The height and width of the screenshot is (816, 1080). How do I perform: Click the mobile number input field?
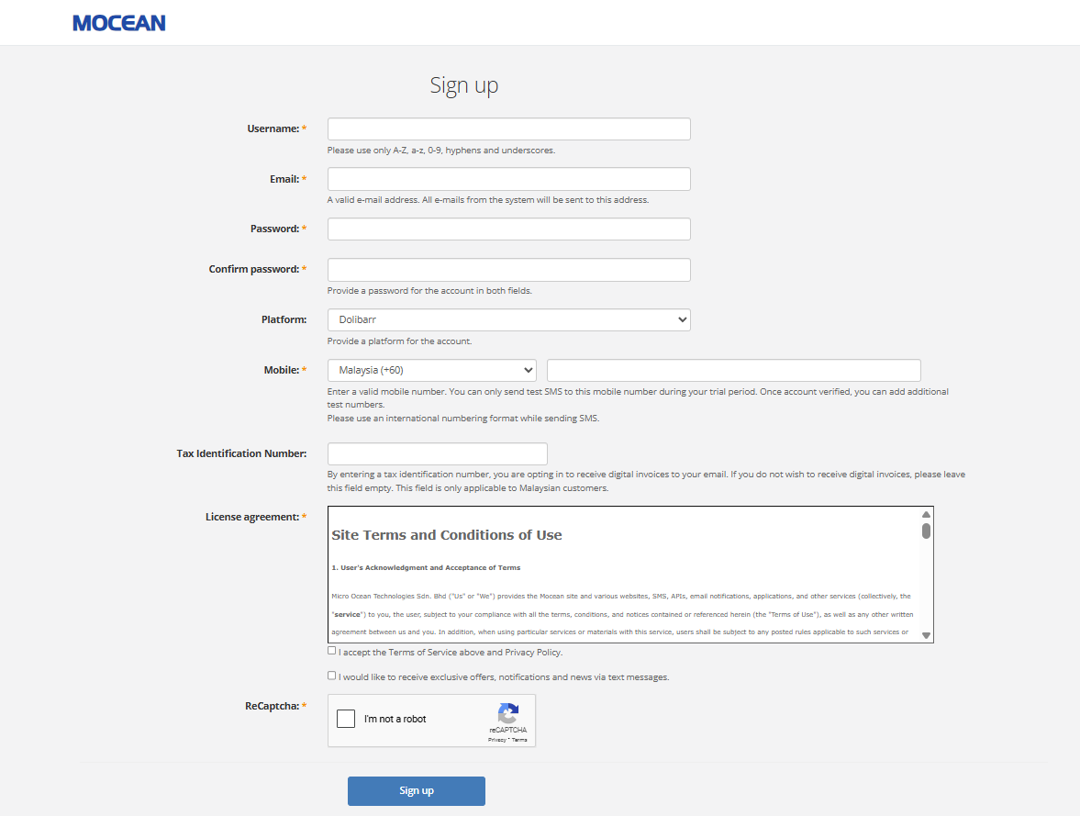click(x=733, y=369)
